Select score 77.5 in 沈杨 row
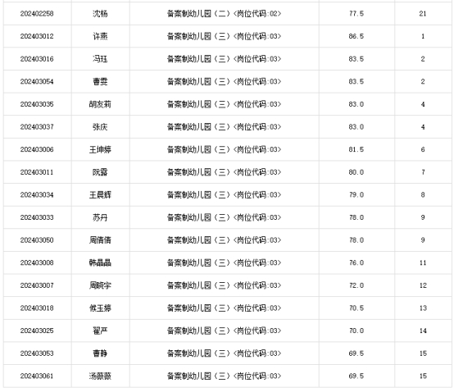The height and width of the screenshot is (392, 454). click(x=356, y=14)
